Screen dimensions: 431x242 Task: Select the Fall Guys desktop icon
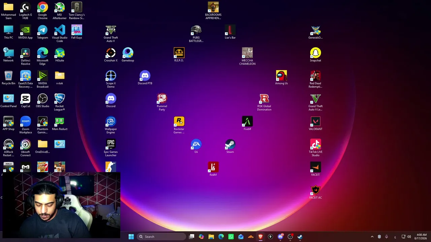76,32
